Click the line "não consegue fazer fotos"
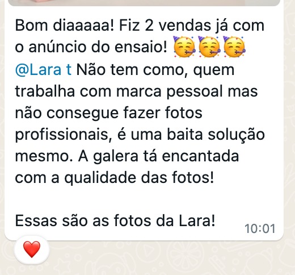The image size is (295, 275). (x=109, y=113)
